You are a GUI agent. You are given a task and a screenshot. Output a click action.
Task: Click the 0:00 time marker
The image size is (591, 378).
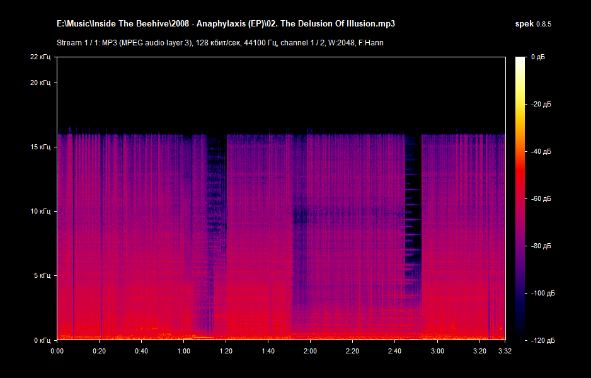pos(57,350)
